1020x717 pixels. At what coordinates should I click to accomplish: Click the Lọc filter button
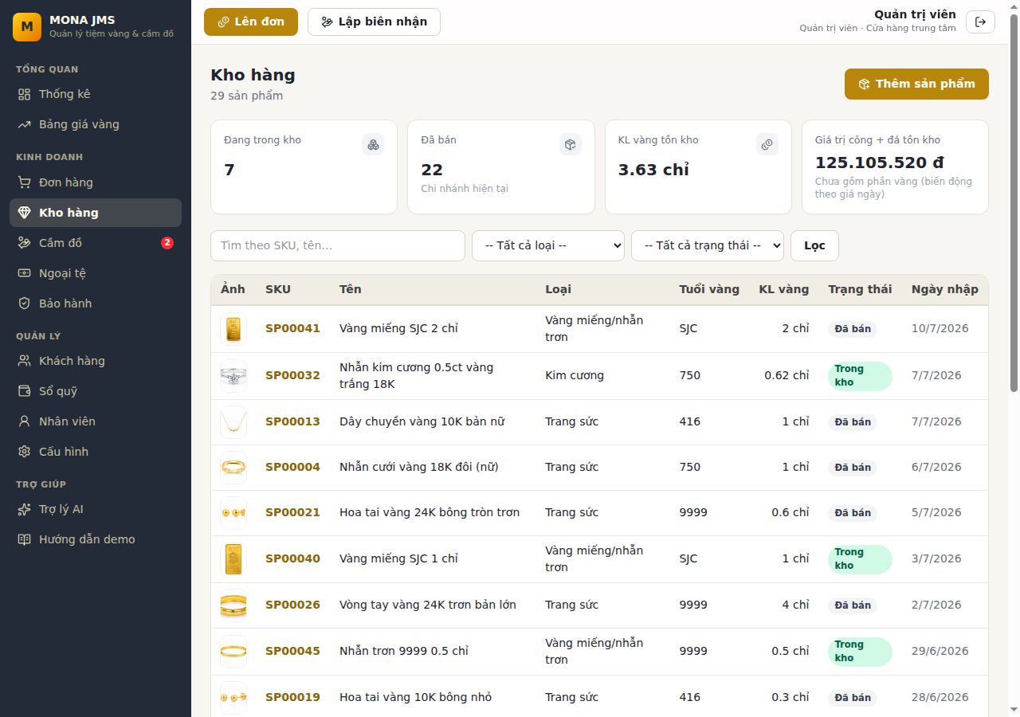814,245
